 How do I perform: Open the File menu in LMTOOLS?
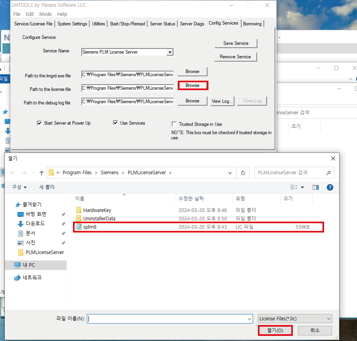pos(17,14)
